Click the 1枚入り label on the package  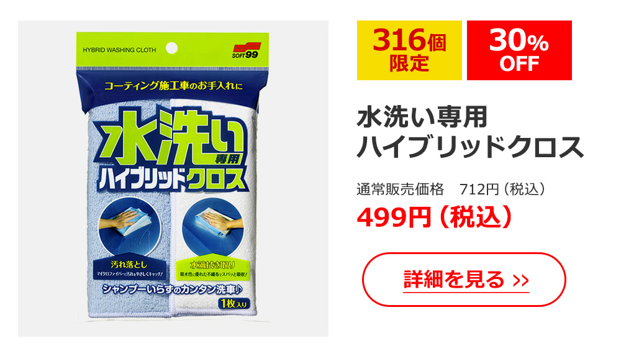pyautogui.click(x=233, y=304)
